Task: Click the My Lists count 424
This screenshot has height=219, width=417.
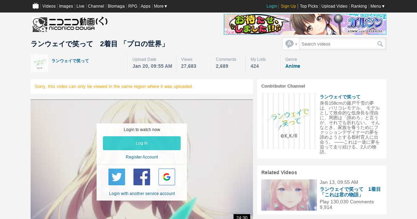Action: (255, 66)
